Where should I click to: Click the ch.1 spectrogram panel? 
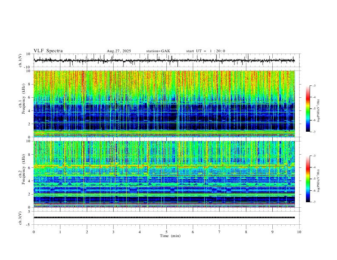click(164, 104)
